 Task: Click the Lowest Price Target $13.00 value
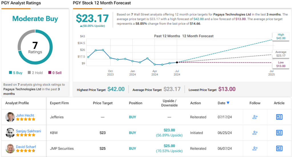[227, 89]
